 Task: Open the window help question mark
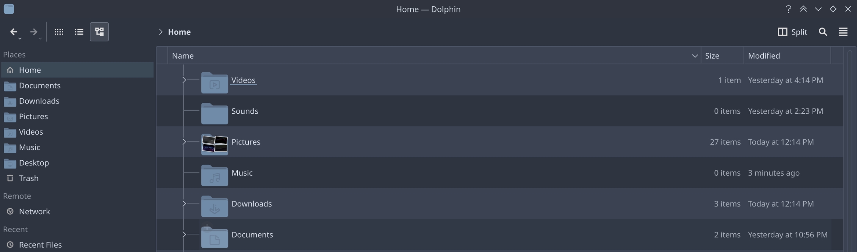tap(788, 9)
